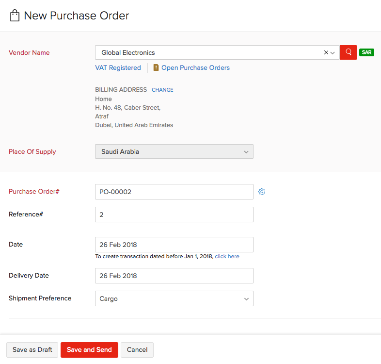Click the warning icon beside Open Purchase Orders
The height and width of the screenshot is (364, 381).
pyautogui.click(x=156, y=68)
